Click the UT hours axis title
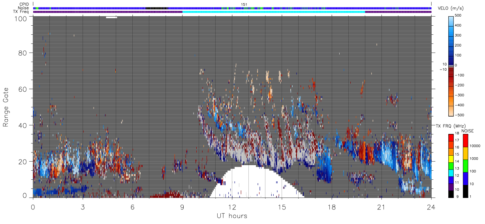485x224 pixels. pos(231,216)
